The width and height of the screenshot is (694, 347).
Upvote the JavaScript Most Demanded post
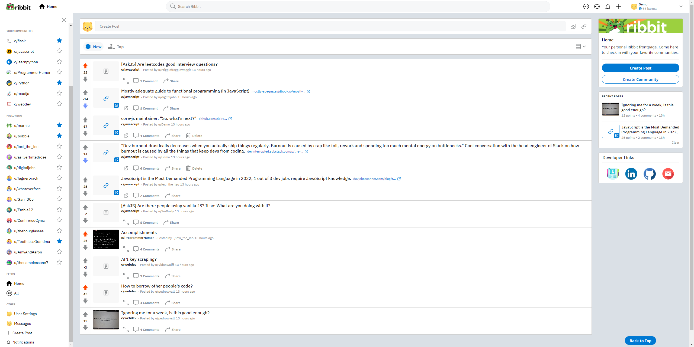[x=85, y=180]
